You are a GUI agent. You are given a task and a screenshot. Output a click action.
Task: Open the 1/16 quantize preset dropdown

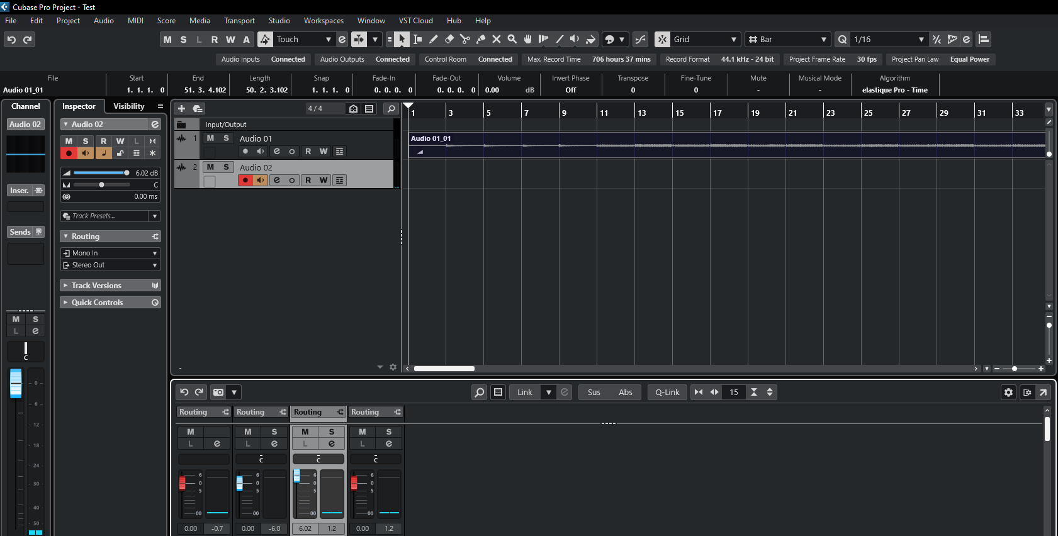coord(889,39)
